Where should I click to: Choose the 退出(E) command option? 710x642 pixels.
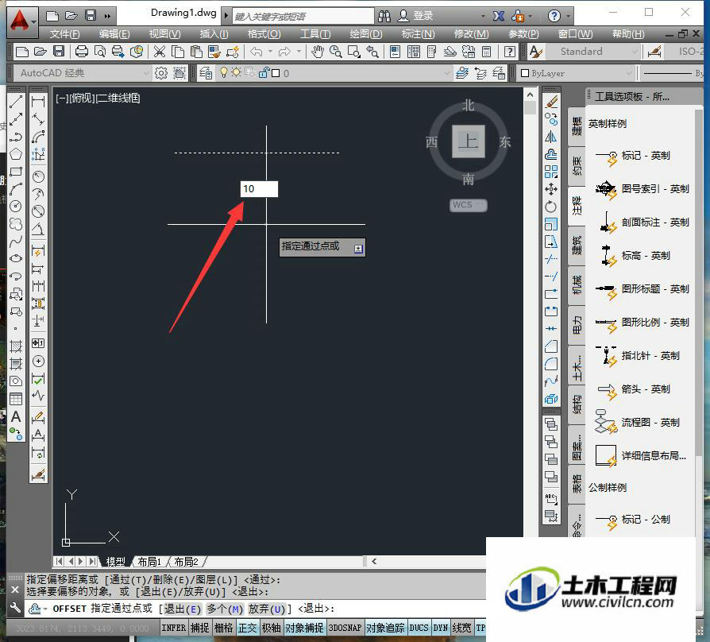(x=183, y=609)
